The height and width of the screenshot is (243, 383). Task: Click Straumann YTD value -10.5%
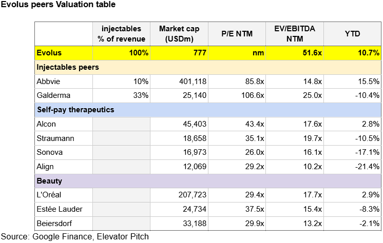tap(367, 138)
